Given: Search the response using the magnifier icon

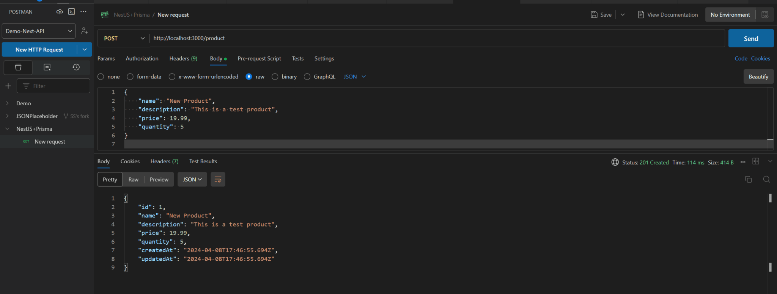Looking at the screenshot, I should (x=766, y=180).
